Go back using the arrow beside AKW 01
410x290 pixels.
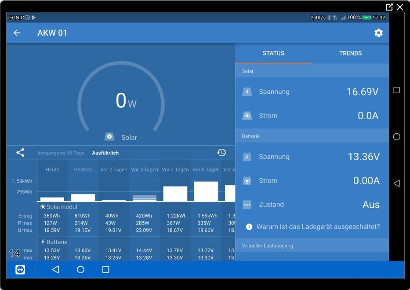click(x=17, y=33)
